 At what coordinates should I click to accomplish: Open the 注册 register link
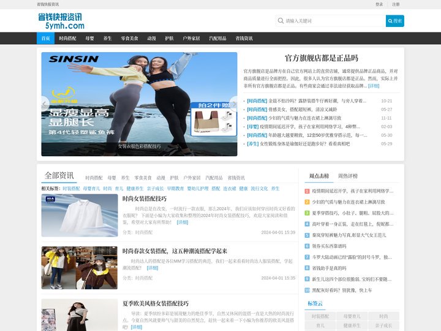[396, 4]
